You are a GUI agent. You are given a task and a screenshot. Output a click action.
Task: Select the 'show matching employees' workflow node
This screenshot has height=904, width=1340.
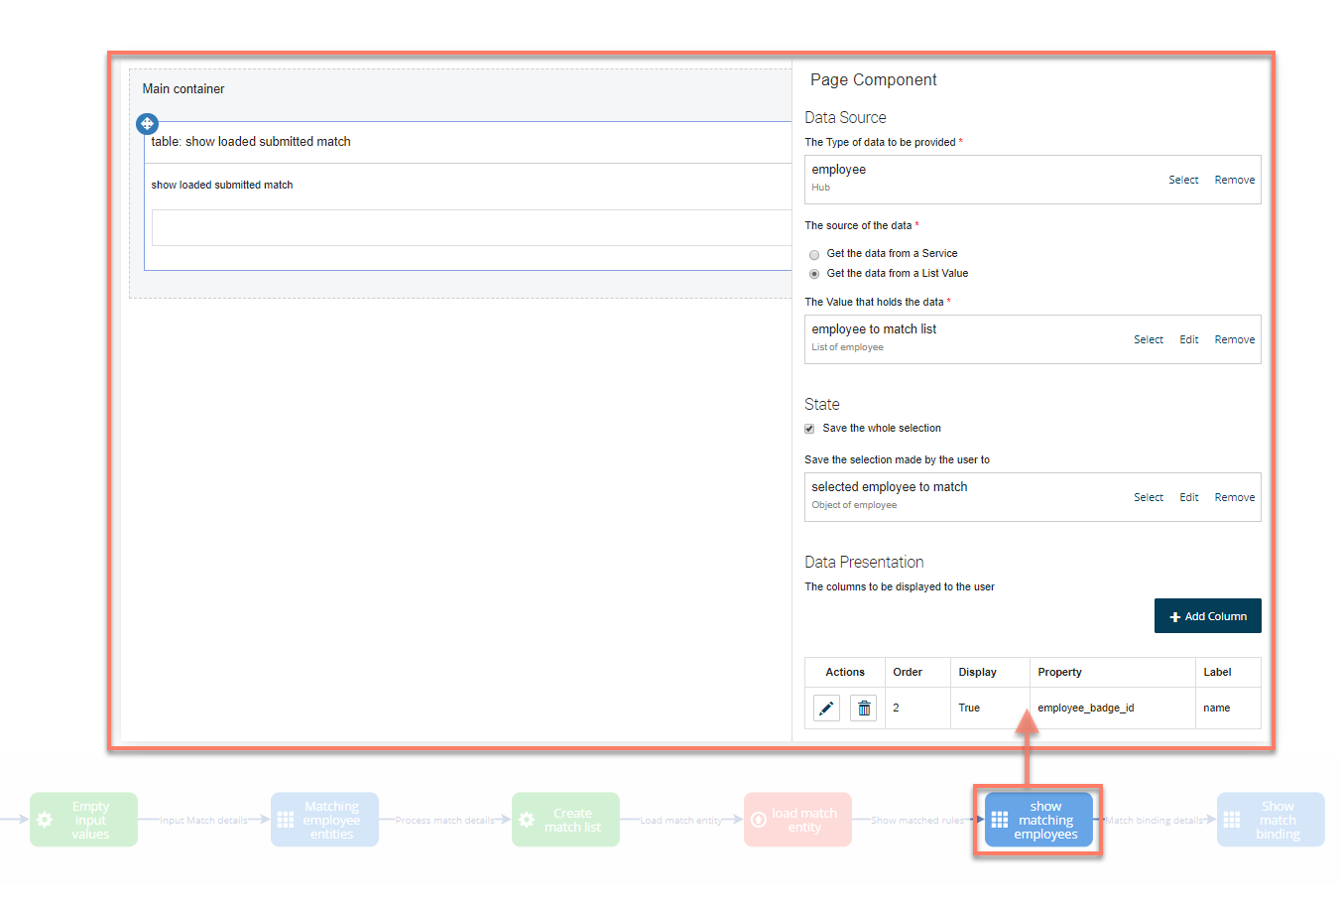point(1037,820)
